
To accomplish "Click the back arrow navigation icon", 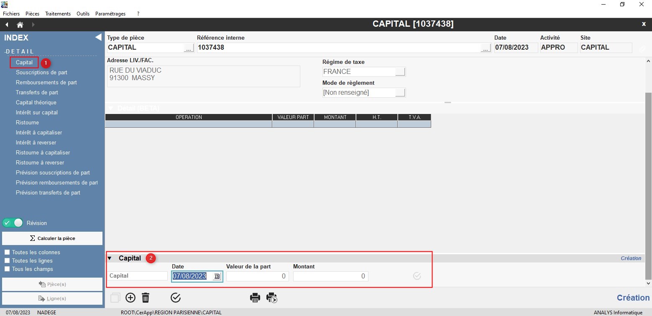I will point(7,25).
